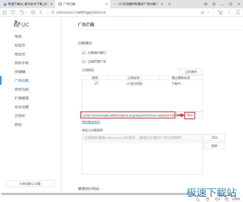243x202 pixels.
Task: Click subscription URL input field
Action: 128,115
